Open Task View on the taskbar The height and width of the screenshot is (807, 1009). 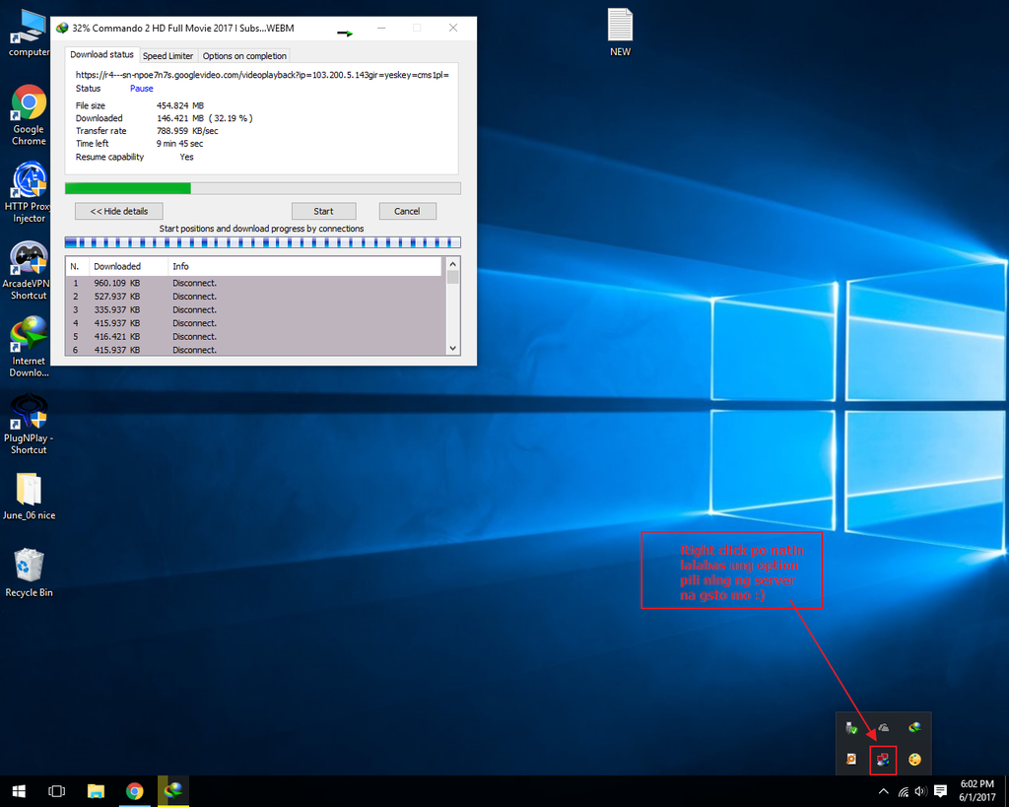pyautogui.click(x=56, y=791)
